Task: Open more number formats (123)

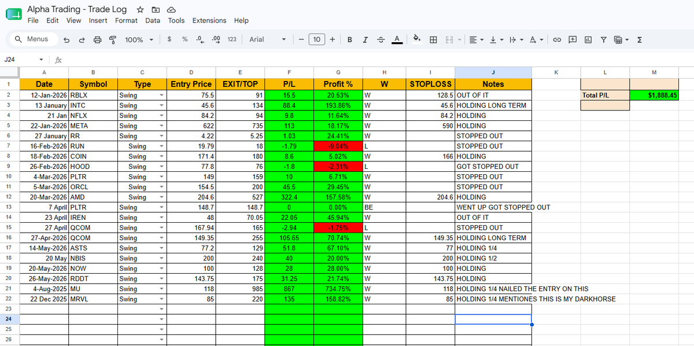Action: click(x=232, y=39)
